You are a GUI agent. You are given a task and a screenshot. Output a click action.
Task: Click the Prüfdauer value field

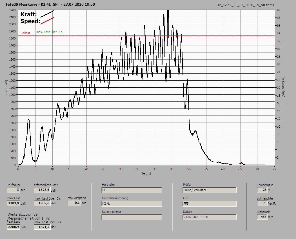coord(14,190)
